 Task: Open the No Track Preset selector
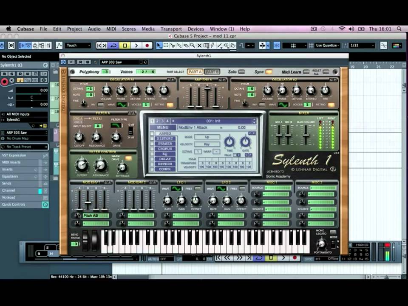24,147
